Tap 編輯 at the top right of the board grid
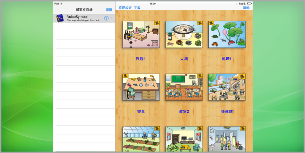 246,8
